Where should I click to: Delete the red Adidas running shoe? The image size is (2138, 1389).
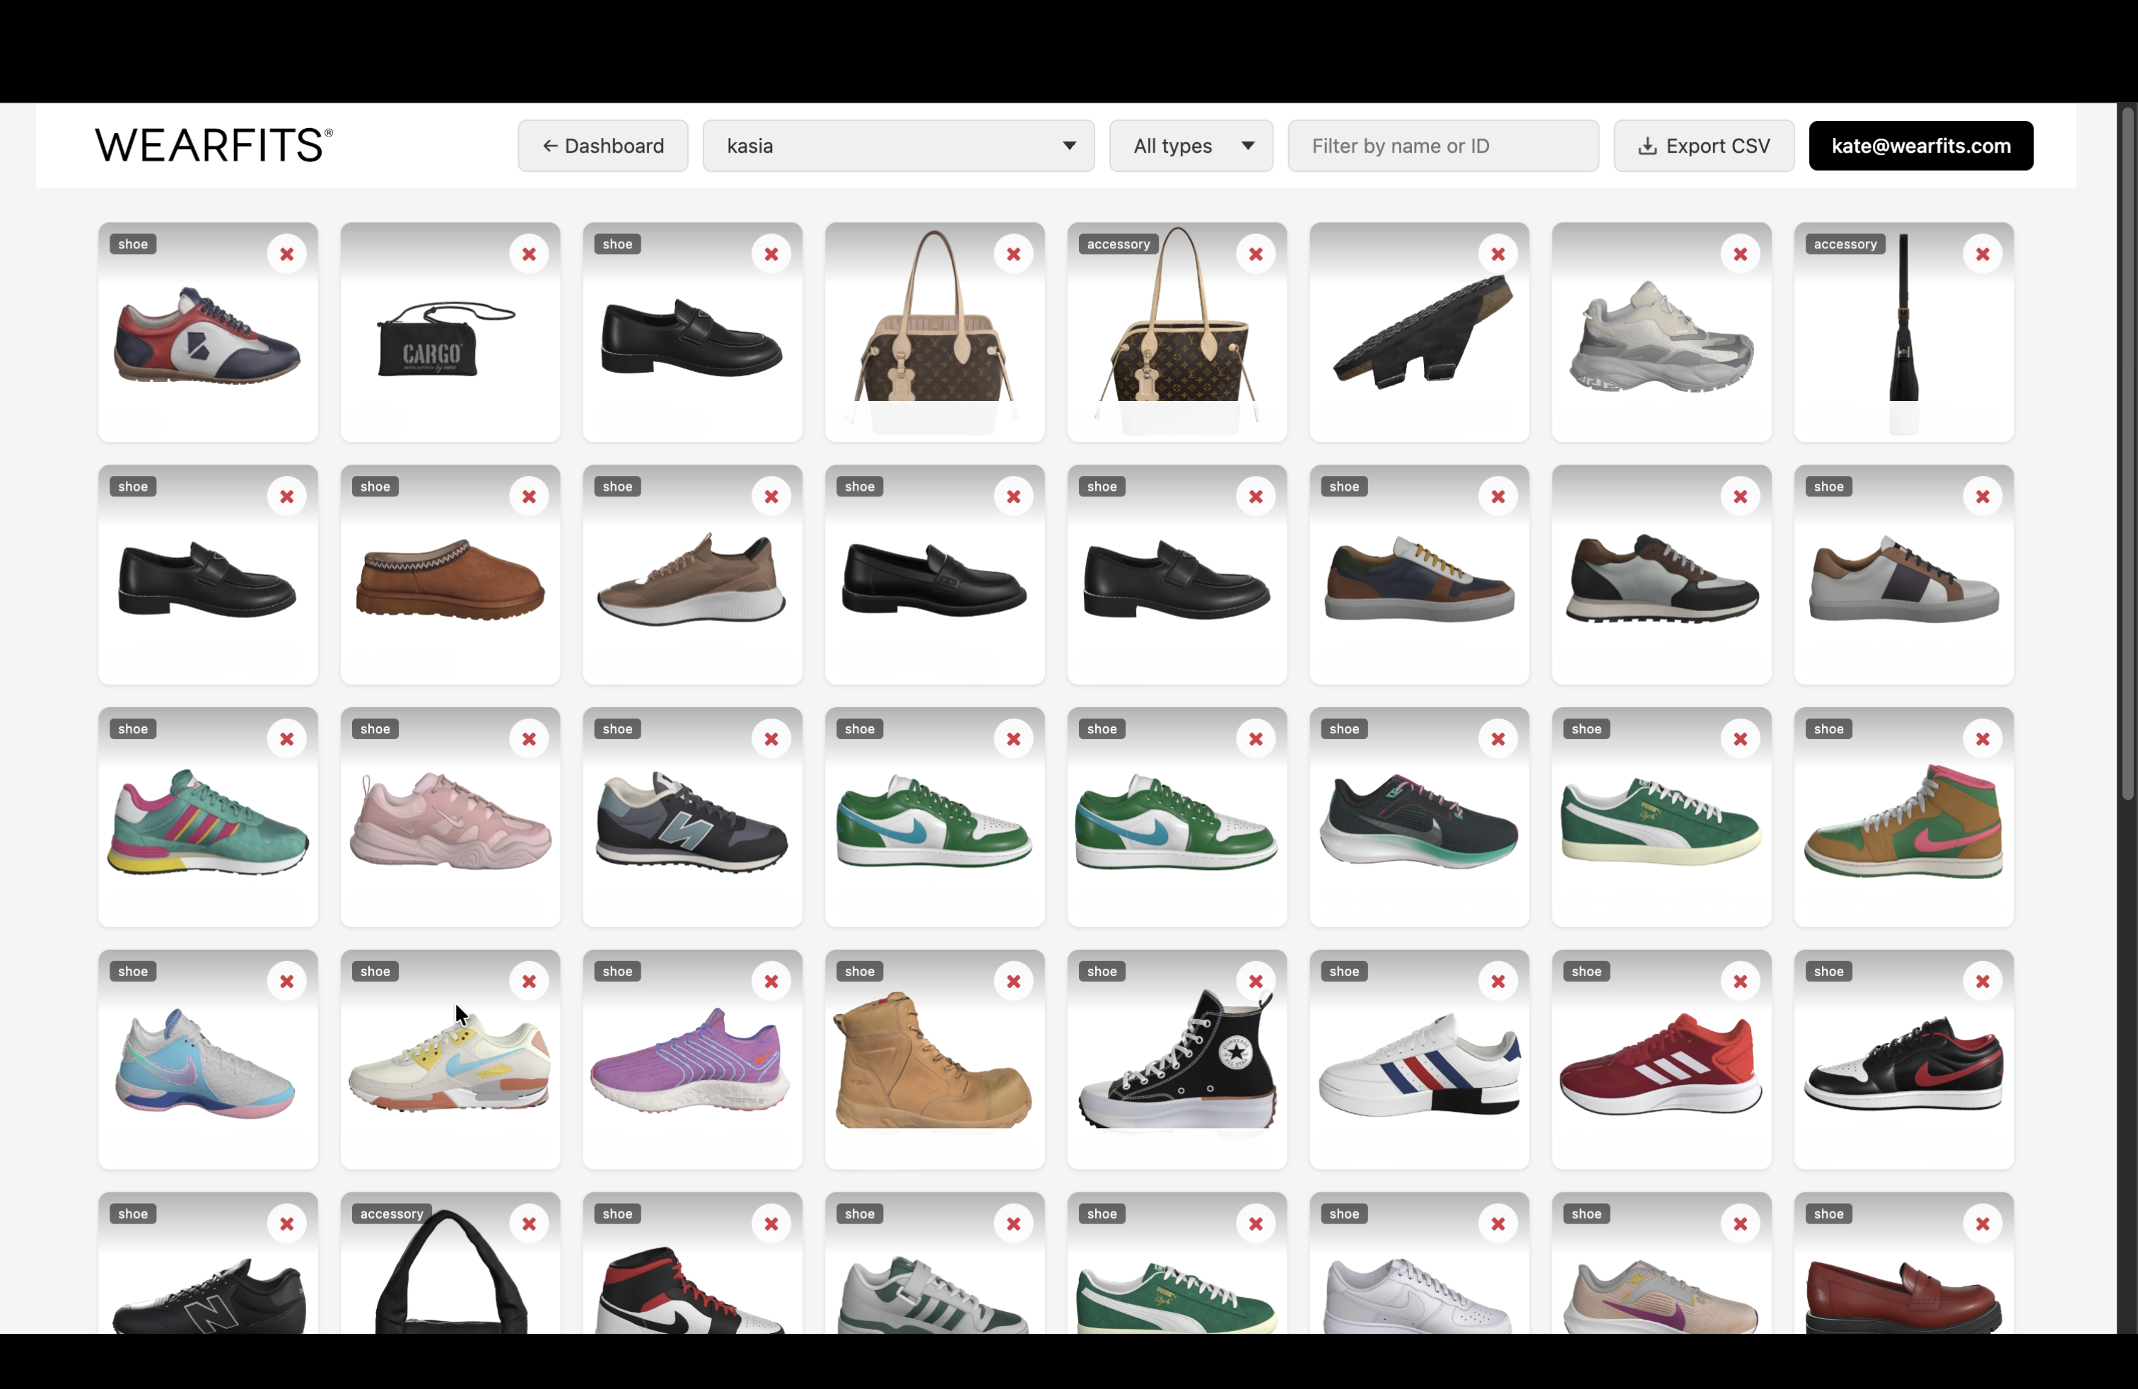coord(1740,982)
